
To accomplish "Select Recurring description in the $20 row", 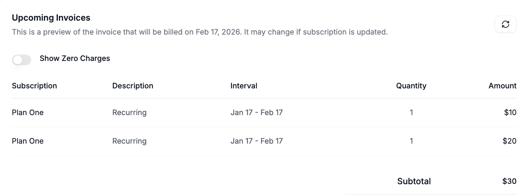I will point(129,141).
